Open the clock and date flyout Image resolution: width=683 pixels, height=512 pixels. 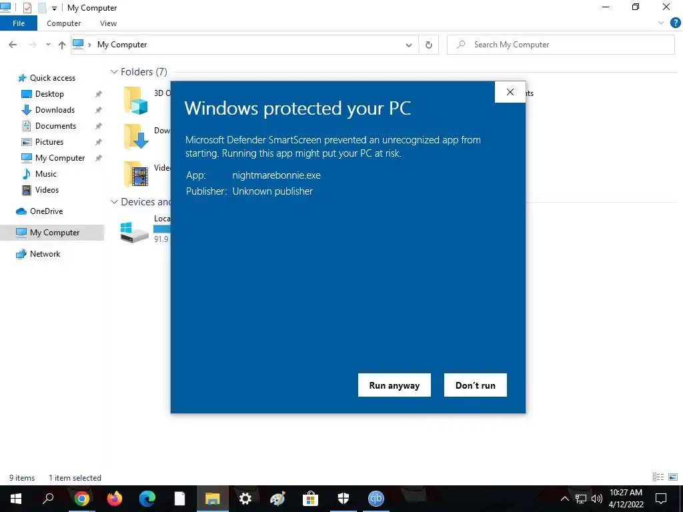tap(626, 499)
